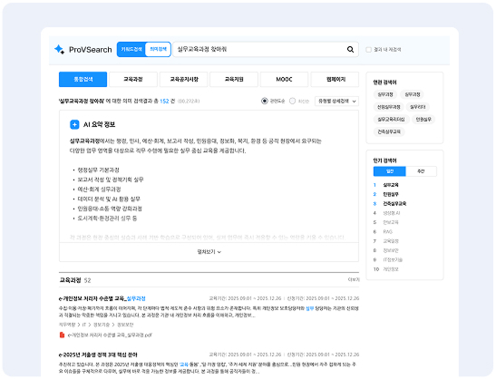496x379 pixels.
Task: Click the 보고서 작성 및 정책기획 실무 item
Action: [111, 180]
